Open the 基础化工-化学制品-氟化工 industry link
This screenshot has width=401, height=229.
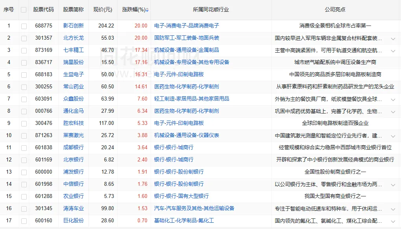coord(184,221)
